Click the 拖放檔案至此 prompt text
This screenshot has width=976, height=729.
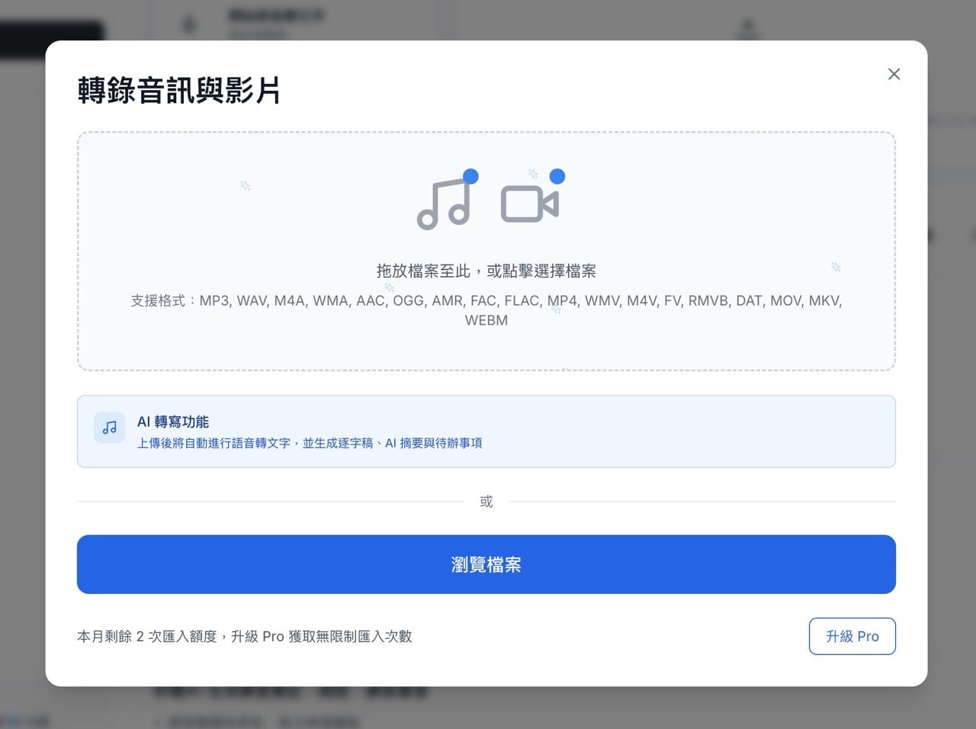click(486, 271)
